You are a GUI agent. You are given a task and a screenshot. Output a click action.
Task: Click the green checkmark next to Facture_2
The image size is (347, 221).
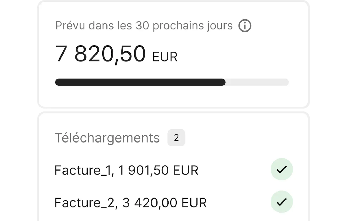coord(282,202)
